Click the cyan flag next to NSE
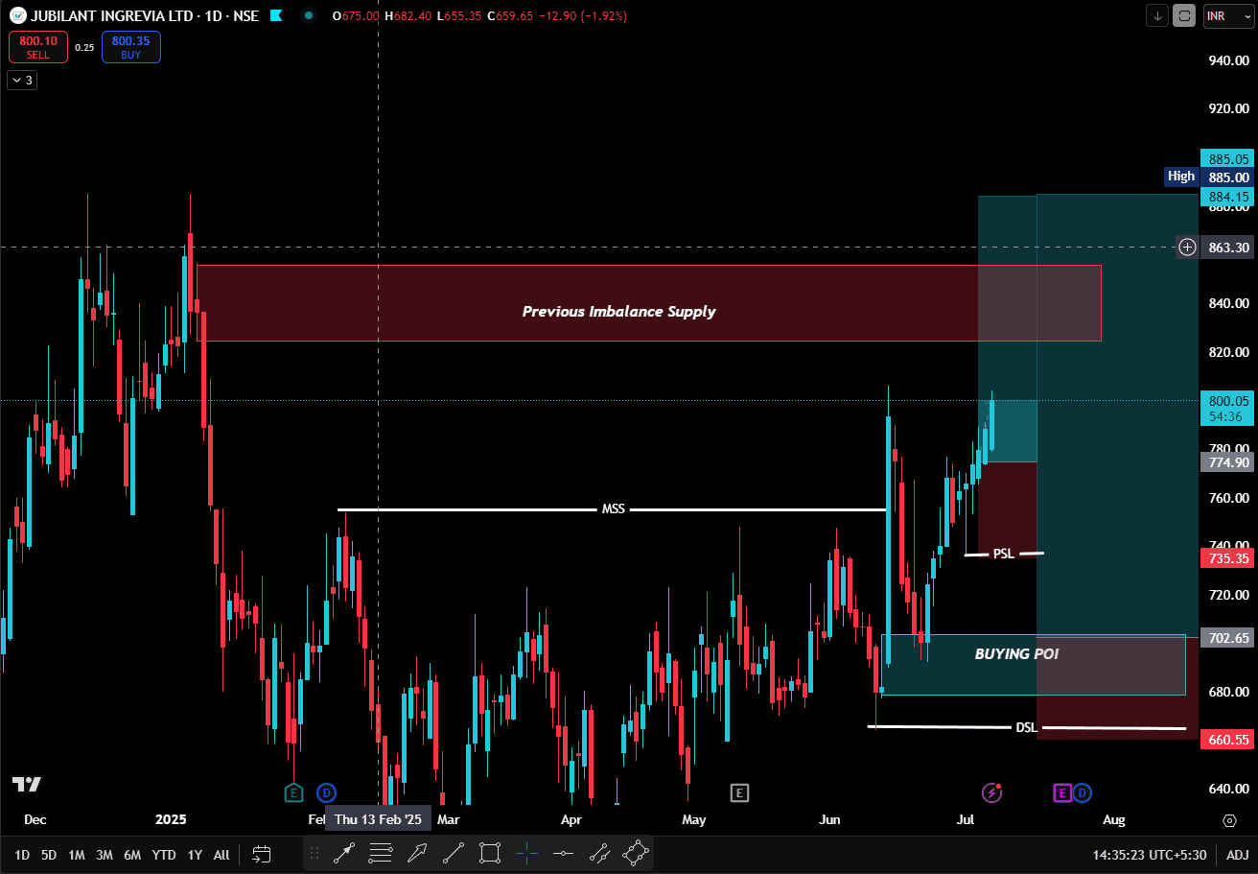Image resolution: width=1258 pixels, height=874 pixels. click(x=276, y=15)
